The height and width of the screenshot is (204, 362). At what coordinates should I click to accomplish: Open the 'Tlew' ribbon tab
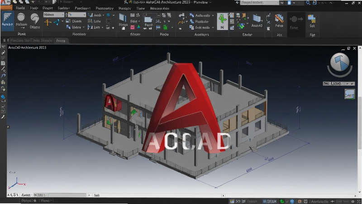[x=140, y=8]
